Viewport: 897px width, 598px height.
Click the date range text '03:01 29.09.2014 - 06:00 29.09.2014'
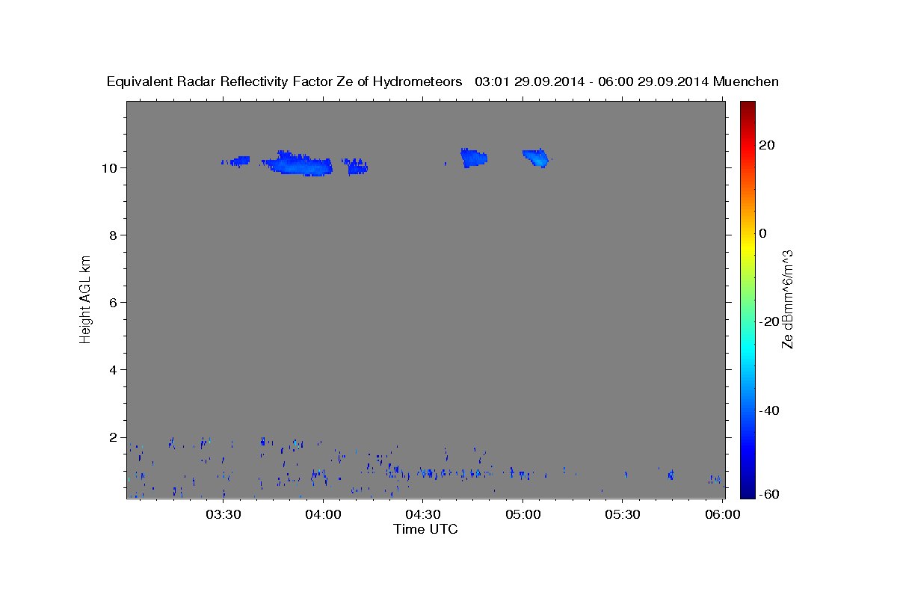pos(591,82)
